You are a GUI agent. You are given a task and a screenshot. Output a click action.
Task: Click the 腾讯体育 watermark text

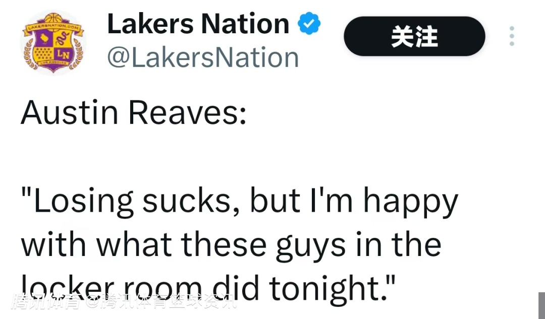pyautogui.click(x=46, y=303)
